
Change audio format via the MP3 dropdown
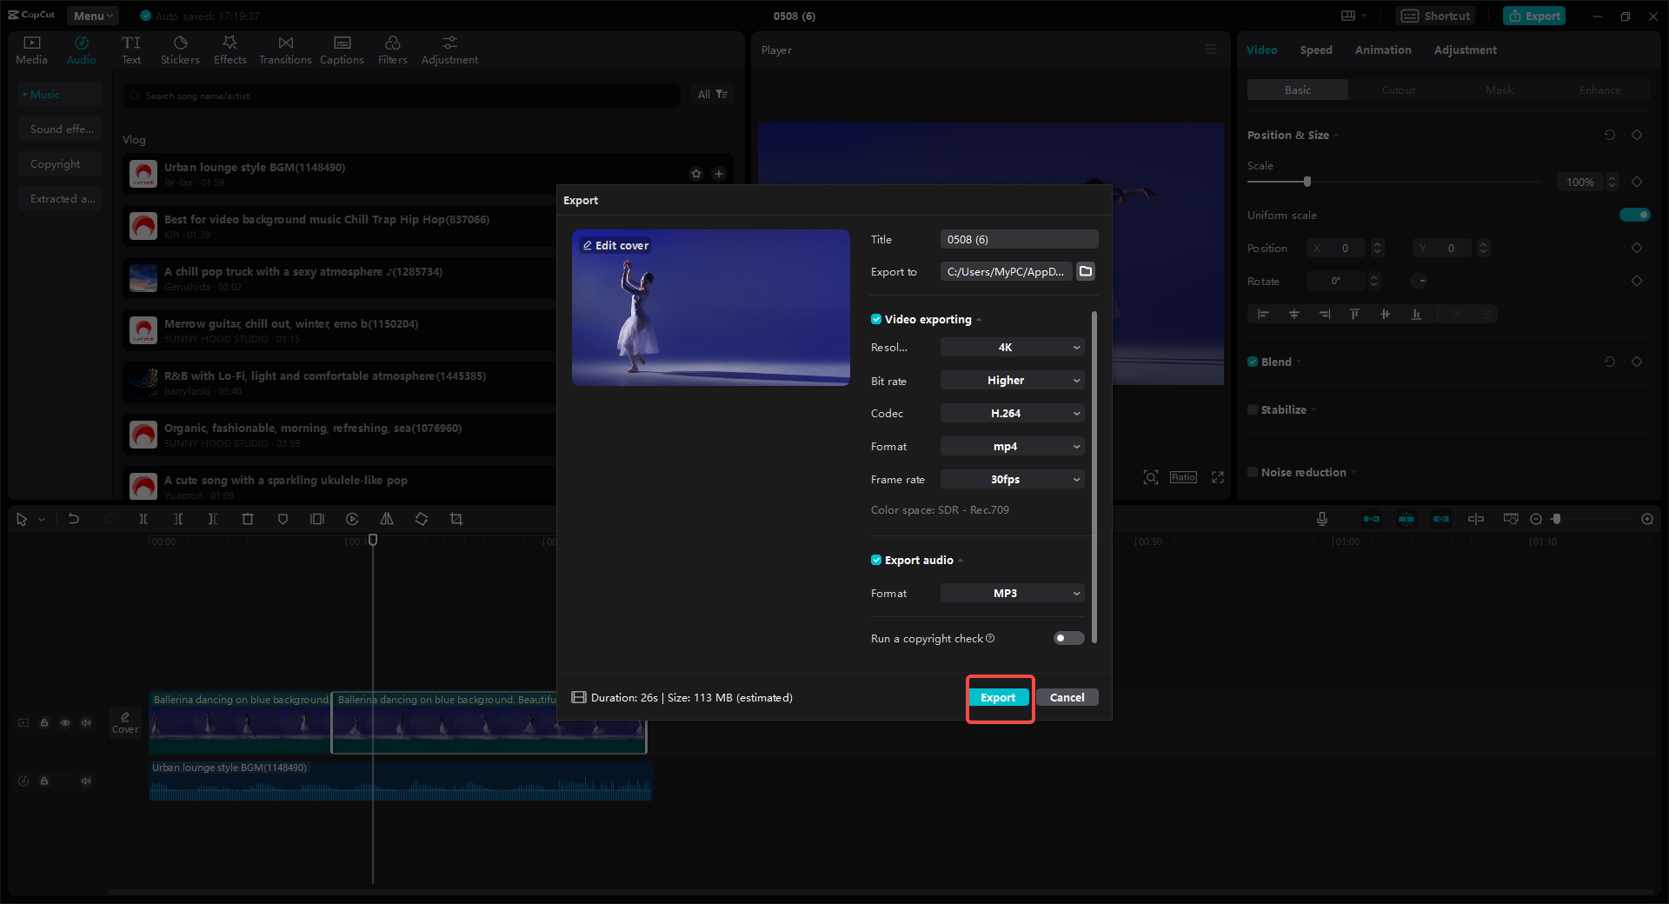(1011, 593)
